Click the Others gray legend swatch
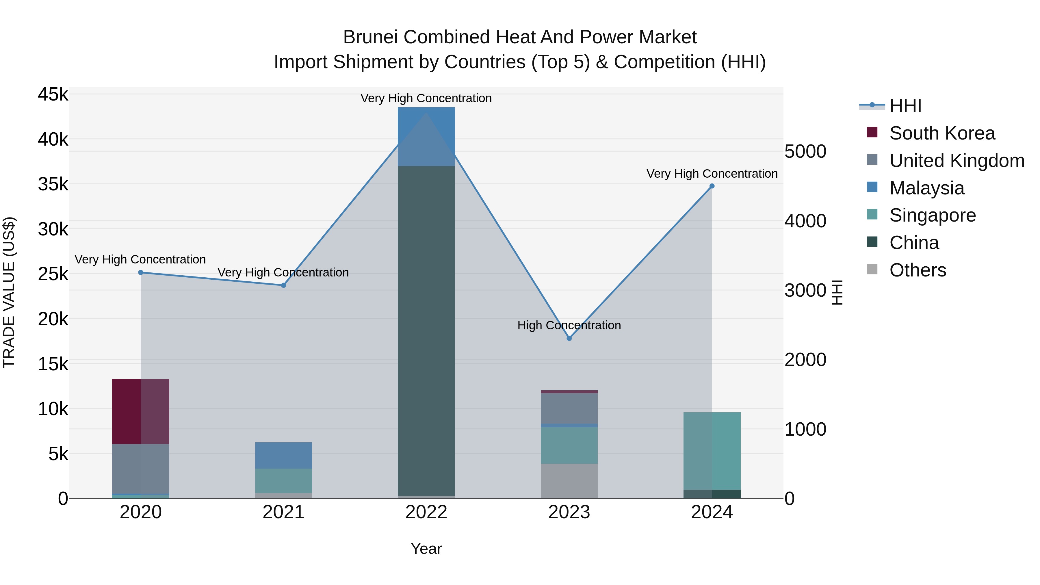Screen dimensions: 1040x585 click(x=872, y=269)
